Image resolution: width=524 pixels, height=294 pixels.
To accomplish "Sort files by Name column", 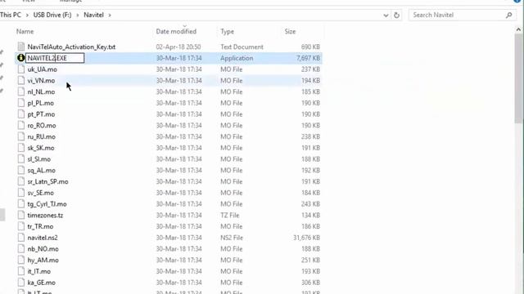I will (x=25, y=31).
